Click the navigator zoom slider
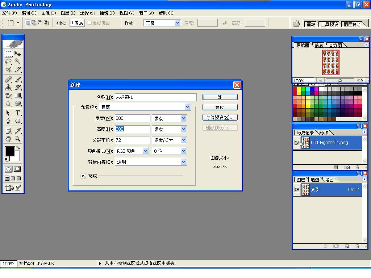Screen dimensions: 371x278 click(340, 80)
